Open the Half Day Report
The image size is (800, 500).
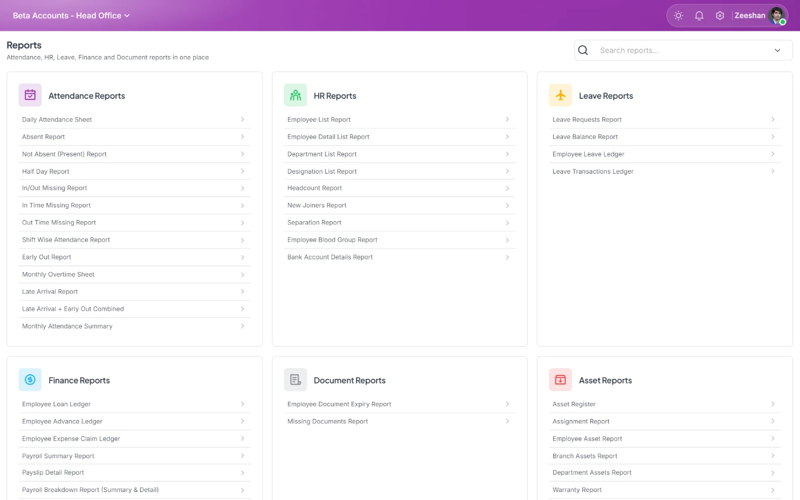[x=134, y=171]
